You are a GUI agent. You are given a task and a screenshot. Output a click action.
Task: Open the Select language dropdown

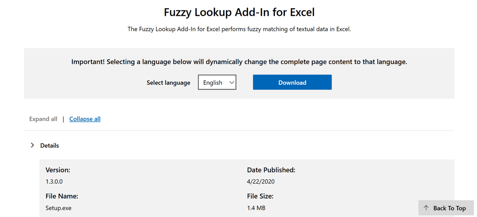pyautogui.click(x=217, y=82)
